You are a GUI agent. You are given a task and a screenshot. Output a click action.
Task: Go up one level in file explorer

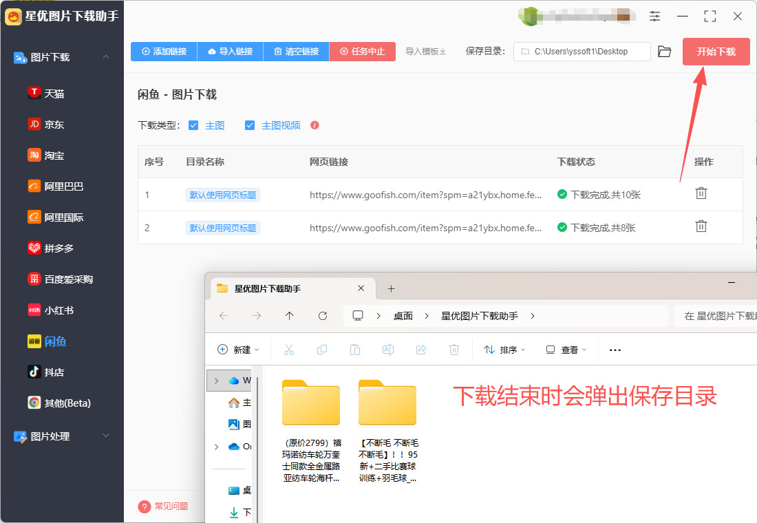[289, 316]
